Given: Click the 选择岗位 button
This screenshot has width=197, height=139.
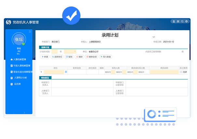Looking at the screenshot, I should pos(57,57).
